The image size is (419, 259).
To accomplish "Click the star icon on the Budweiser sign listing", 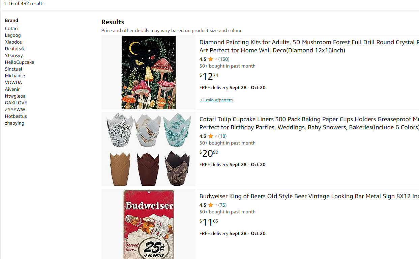I will tap(210, 205).
